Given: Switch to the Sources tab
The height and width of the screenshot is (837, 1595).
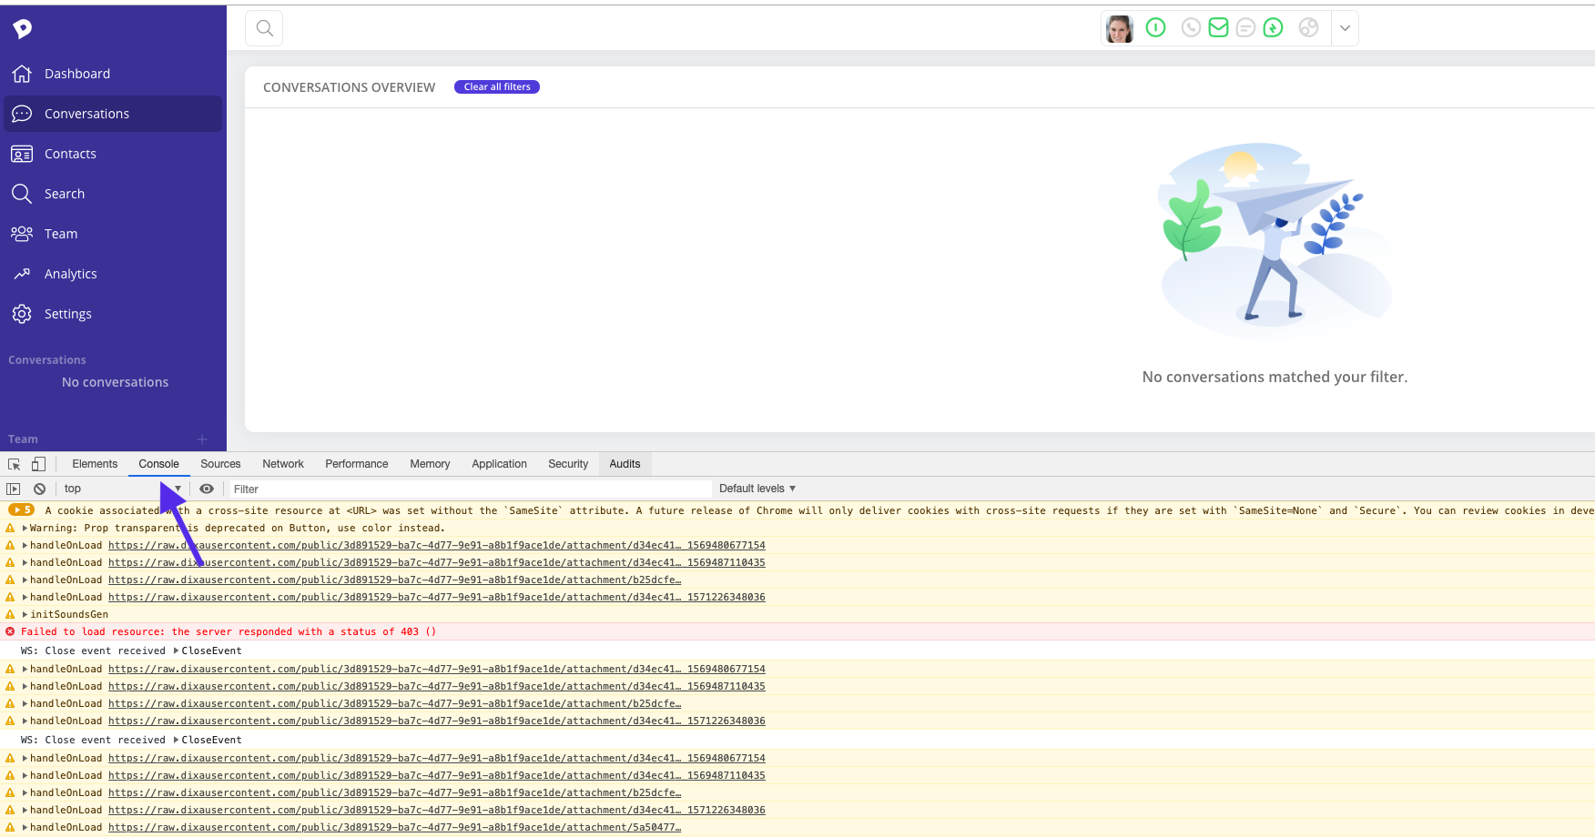Looking at the screenshot, I should 220,464.
